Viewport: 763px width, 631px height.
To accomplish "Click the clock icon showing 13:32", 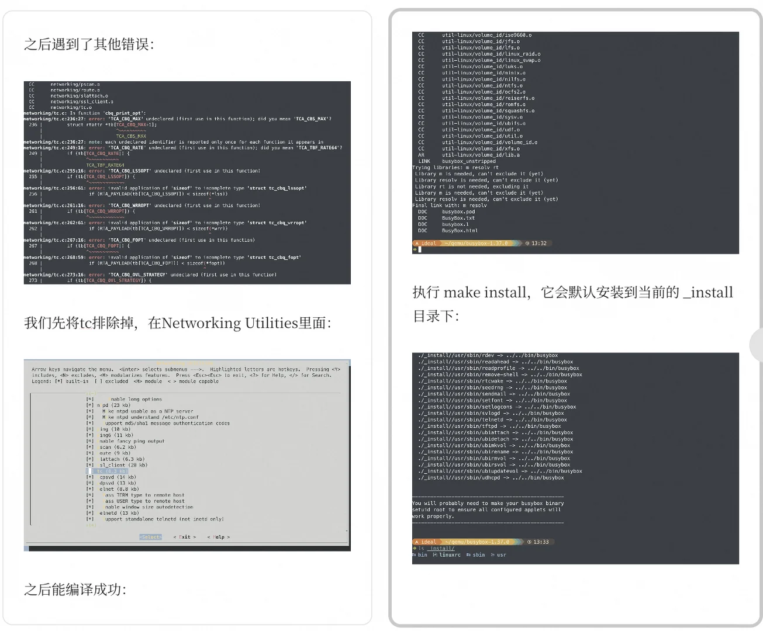I will [529, 243].
